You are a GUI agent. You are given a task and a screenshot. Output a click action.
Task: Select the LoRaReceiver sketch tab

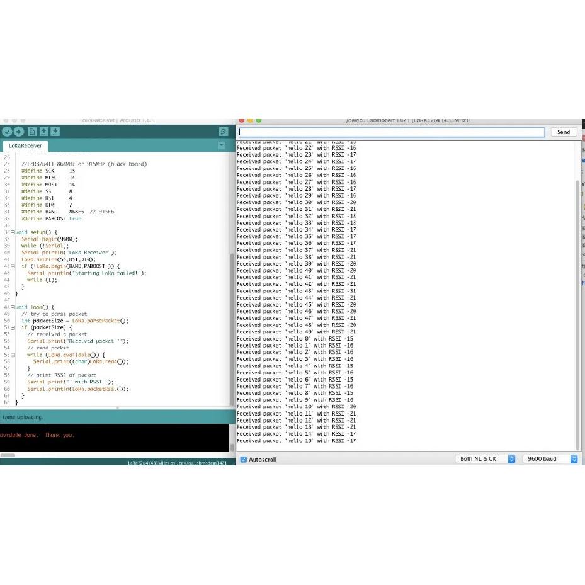pyautogui.click(x=25, y=145)
